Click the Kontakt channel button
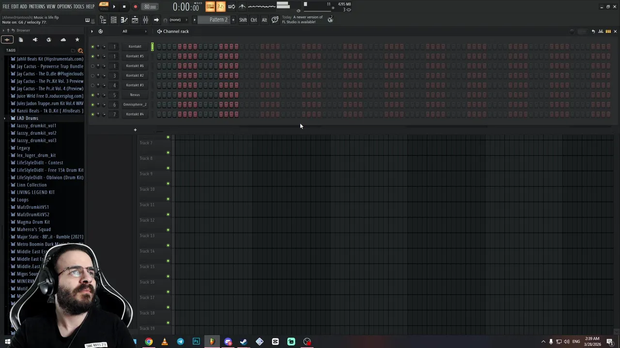Screen dimensions: 620x348 point(135,47)
